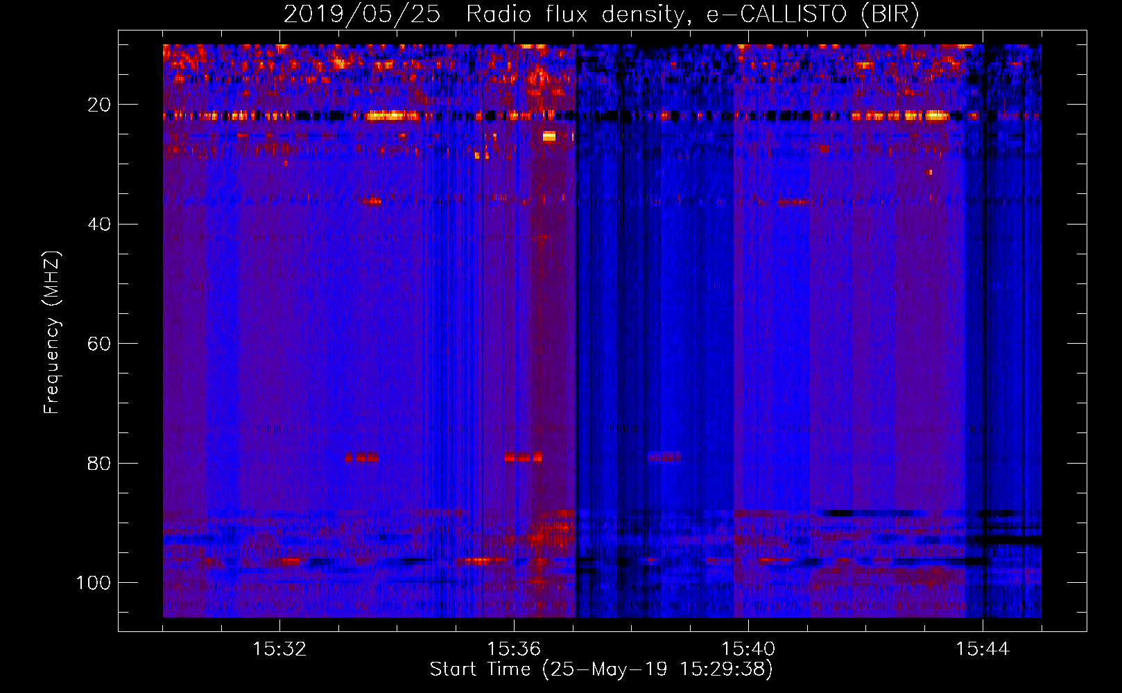
Task: Click the 40 frequency axis label
Action: (100, 224)
